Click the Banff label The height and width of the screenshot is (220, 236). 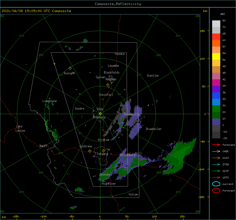43,146
